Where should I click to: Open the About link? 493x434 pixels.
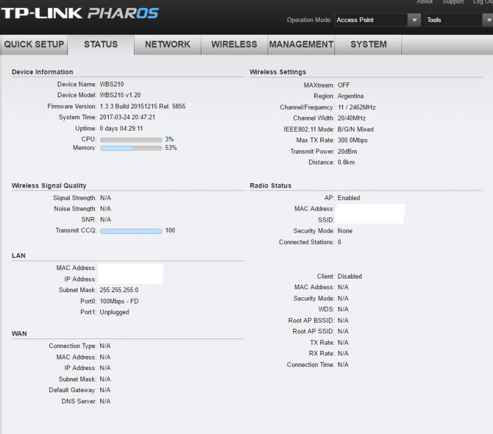[x=425, y=2]
